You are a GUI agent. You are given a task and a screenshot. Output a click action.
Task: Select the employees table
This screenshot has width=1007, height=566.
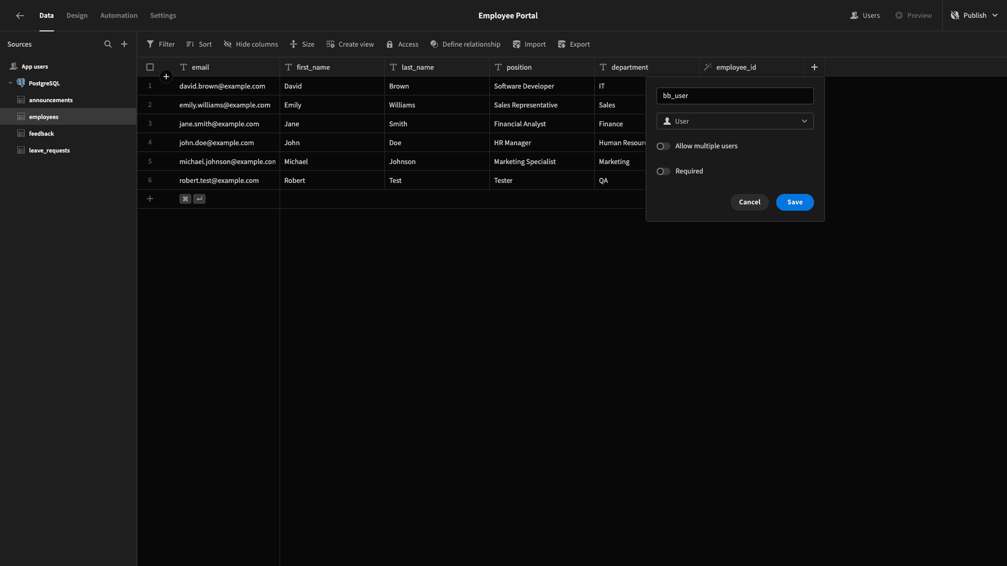pyautogui.click(x=68, y=117)
